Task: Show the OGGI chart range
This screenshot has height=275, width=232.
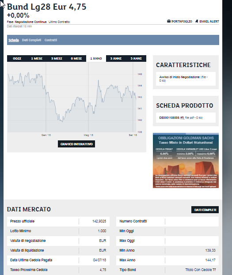Action: 17,59
